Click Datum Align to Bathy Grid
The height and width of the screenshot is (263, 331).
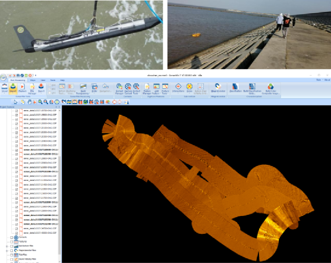coord(200,89)
